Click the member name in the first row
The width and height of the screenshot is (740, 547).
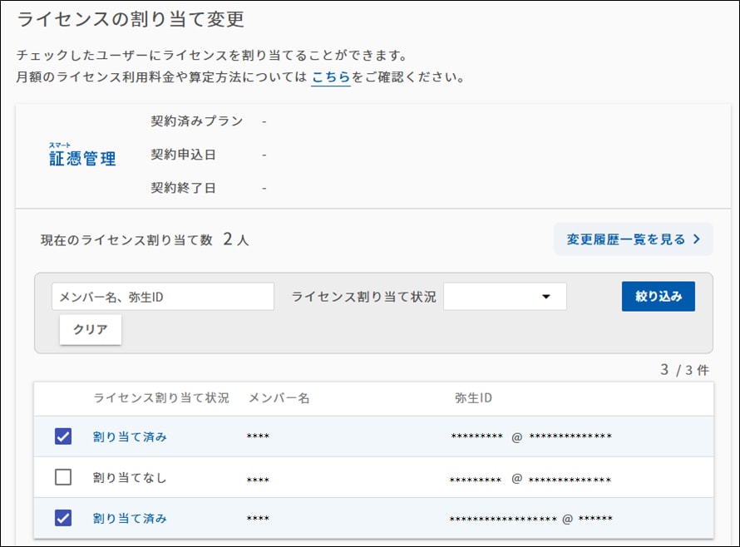pos(258,437)
